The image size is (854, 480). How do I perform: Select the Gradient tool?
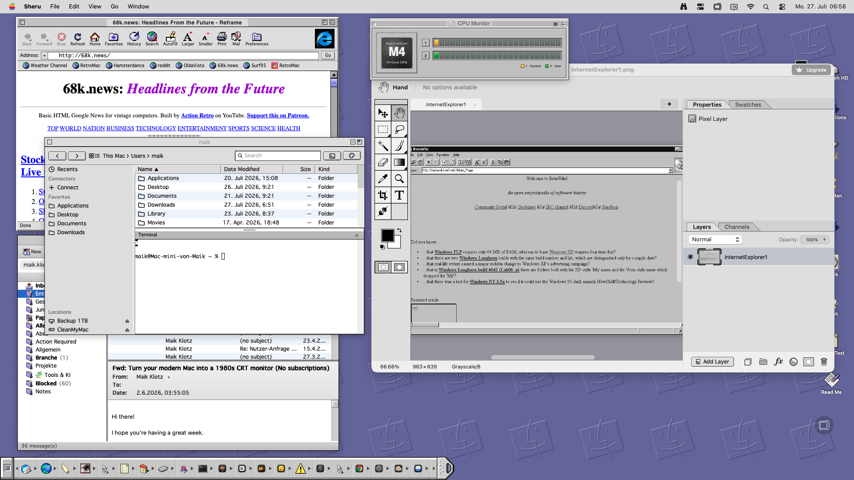pos(399,163)
